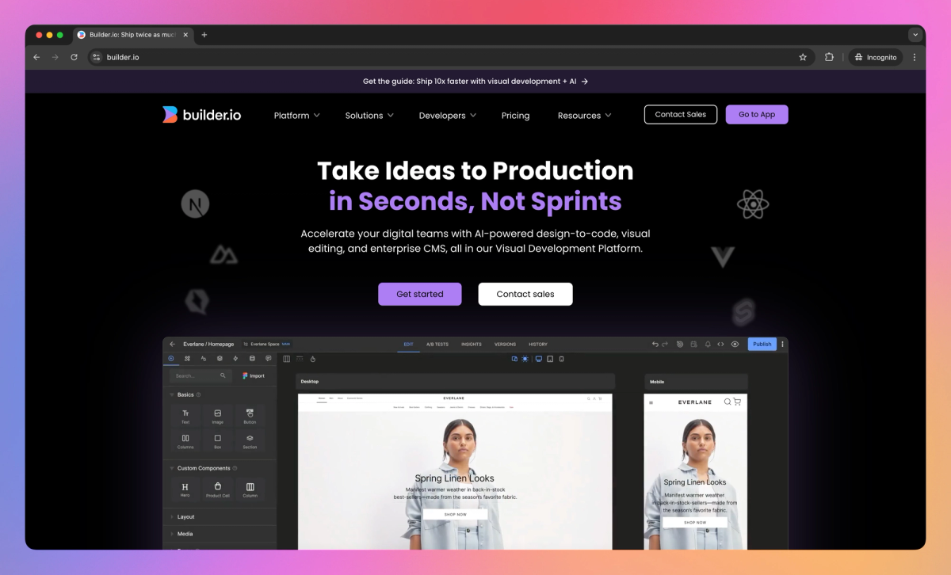
Task: Open the database data tab icon
Action: click(252, 359)
